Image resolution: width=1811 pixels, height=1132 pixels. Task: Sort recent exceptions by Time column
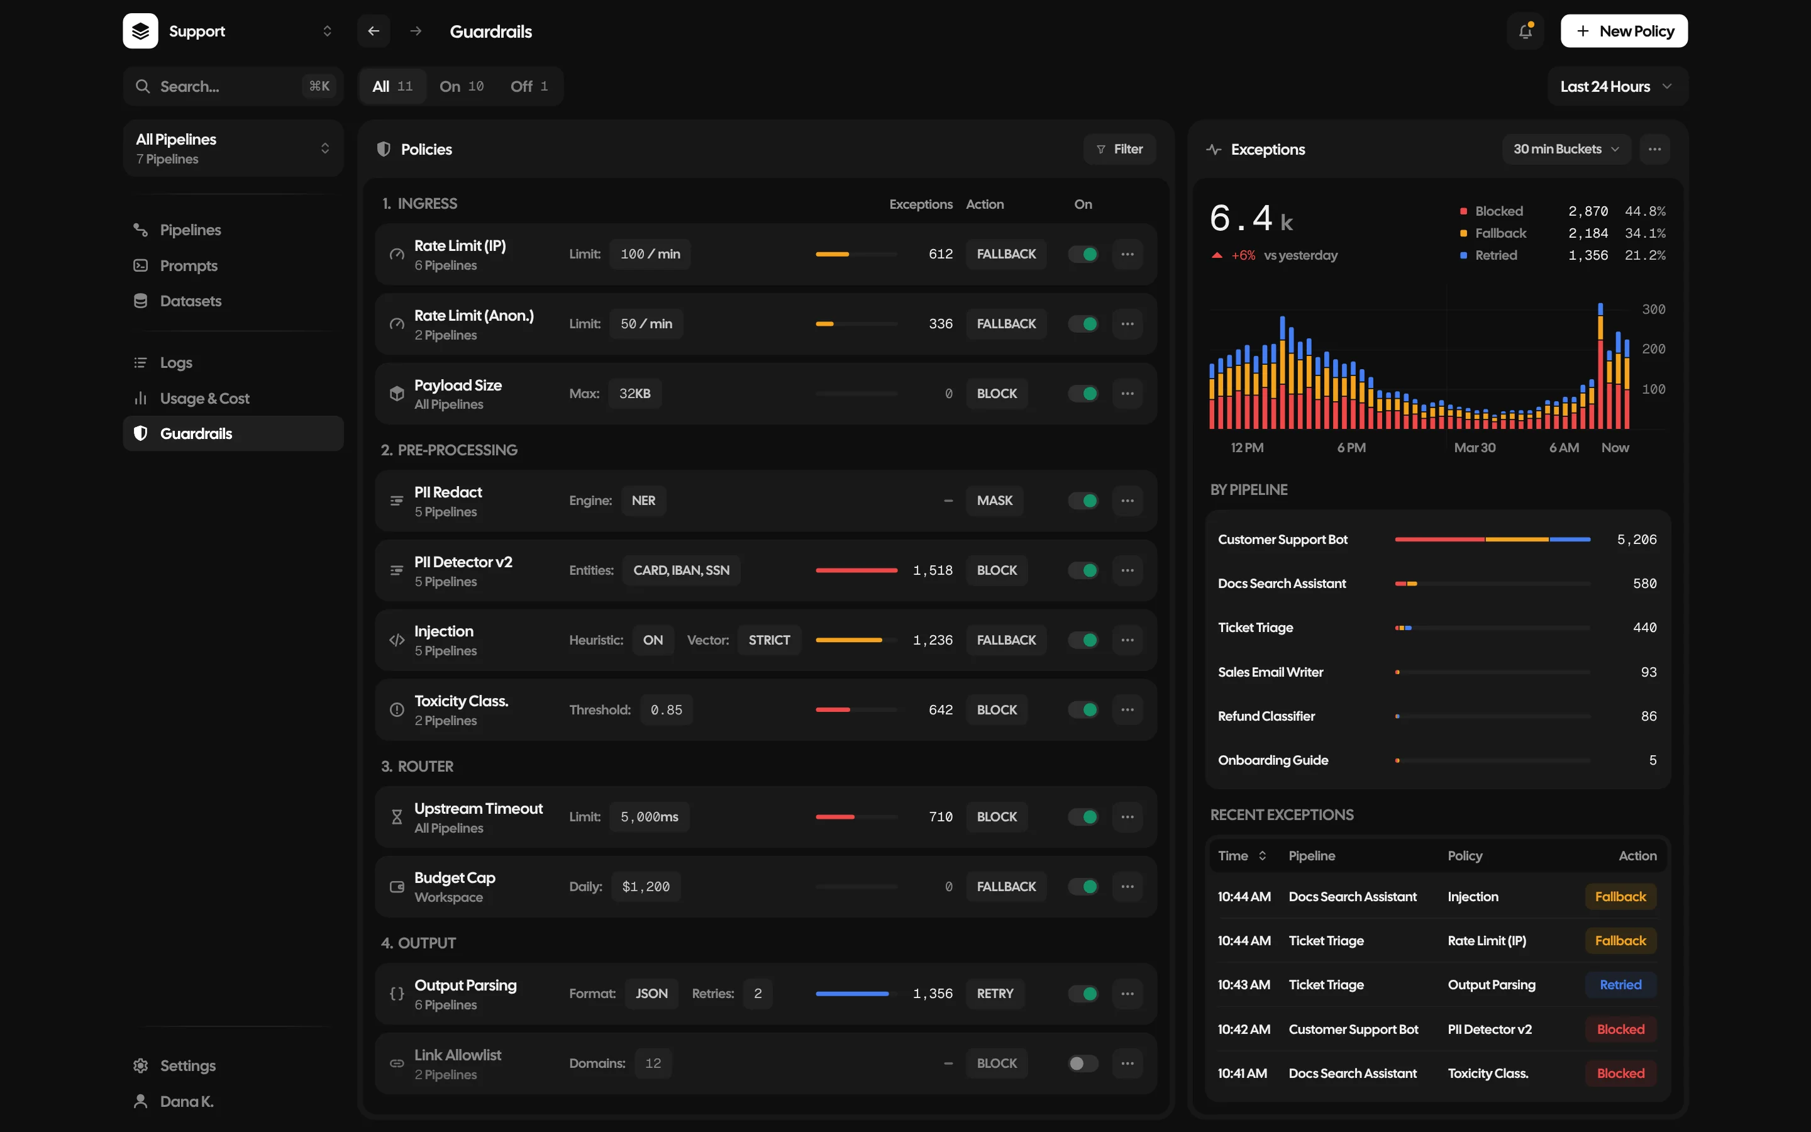(1241, 856)
